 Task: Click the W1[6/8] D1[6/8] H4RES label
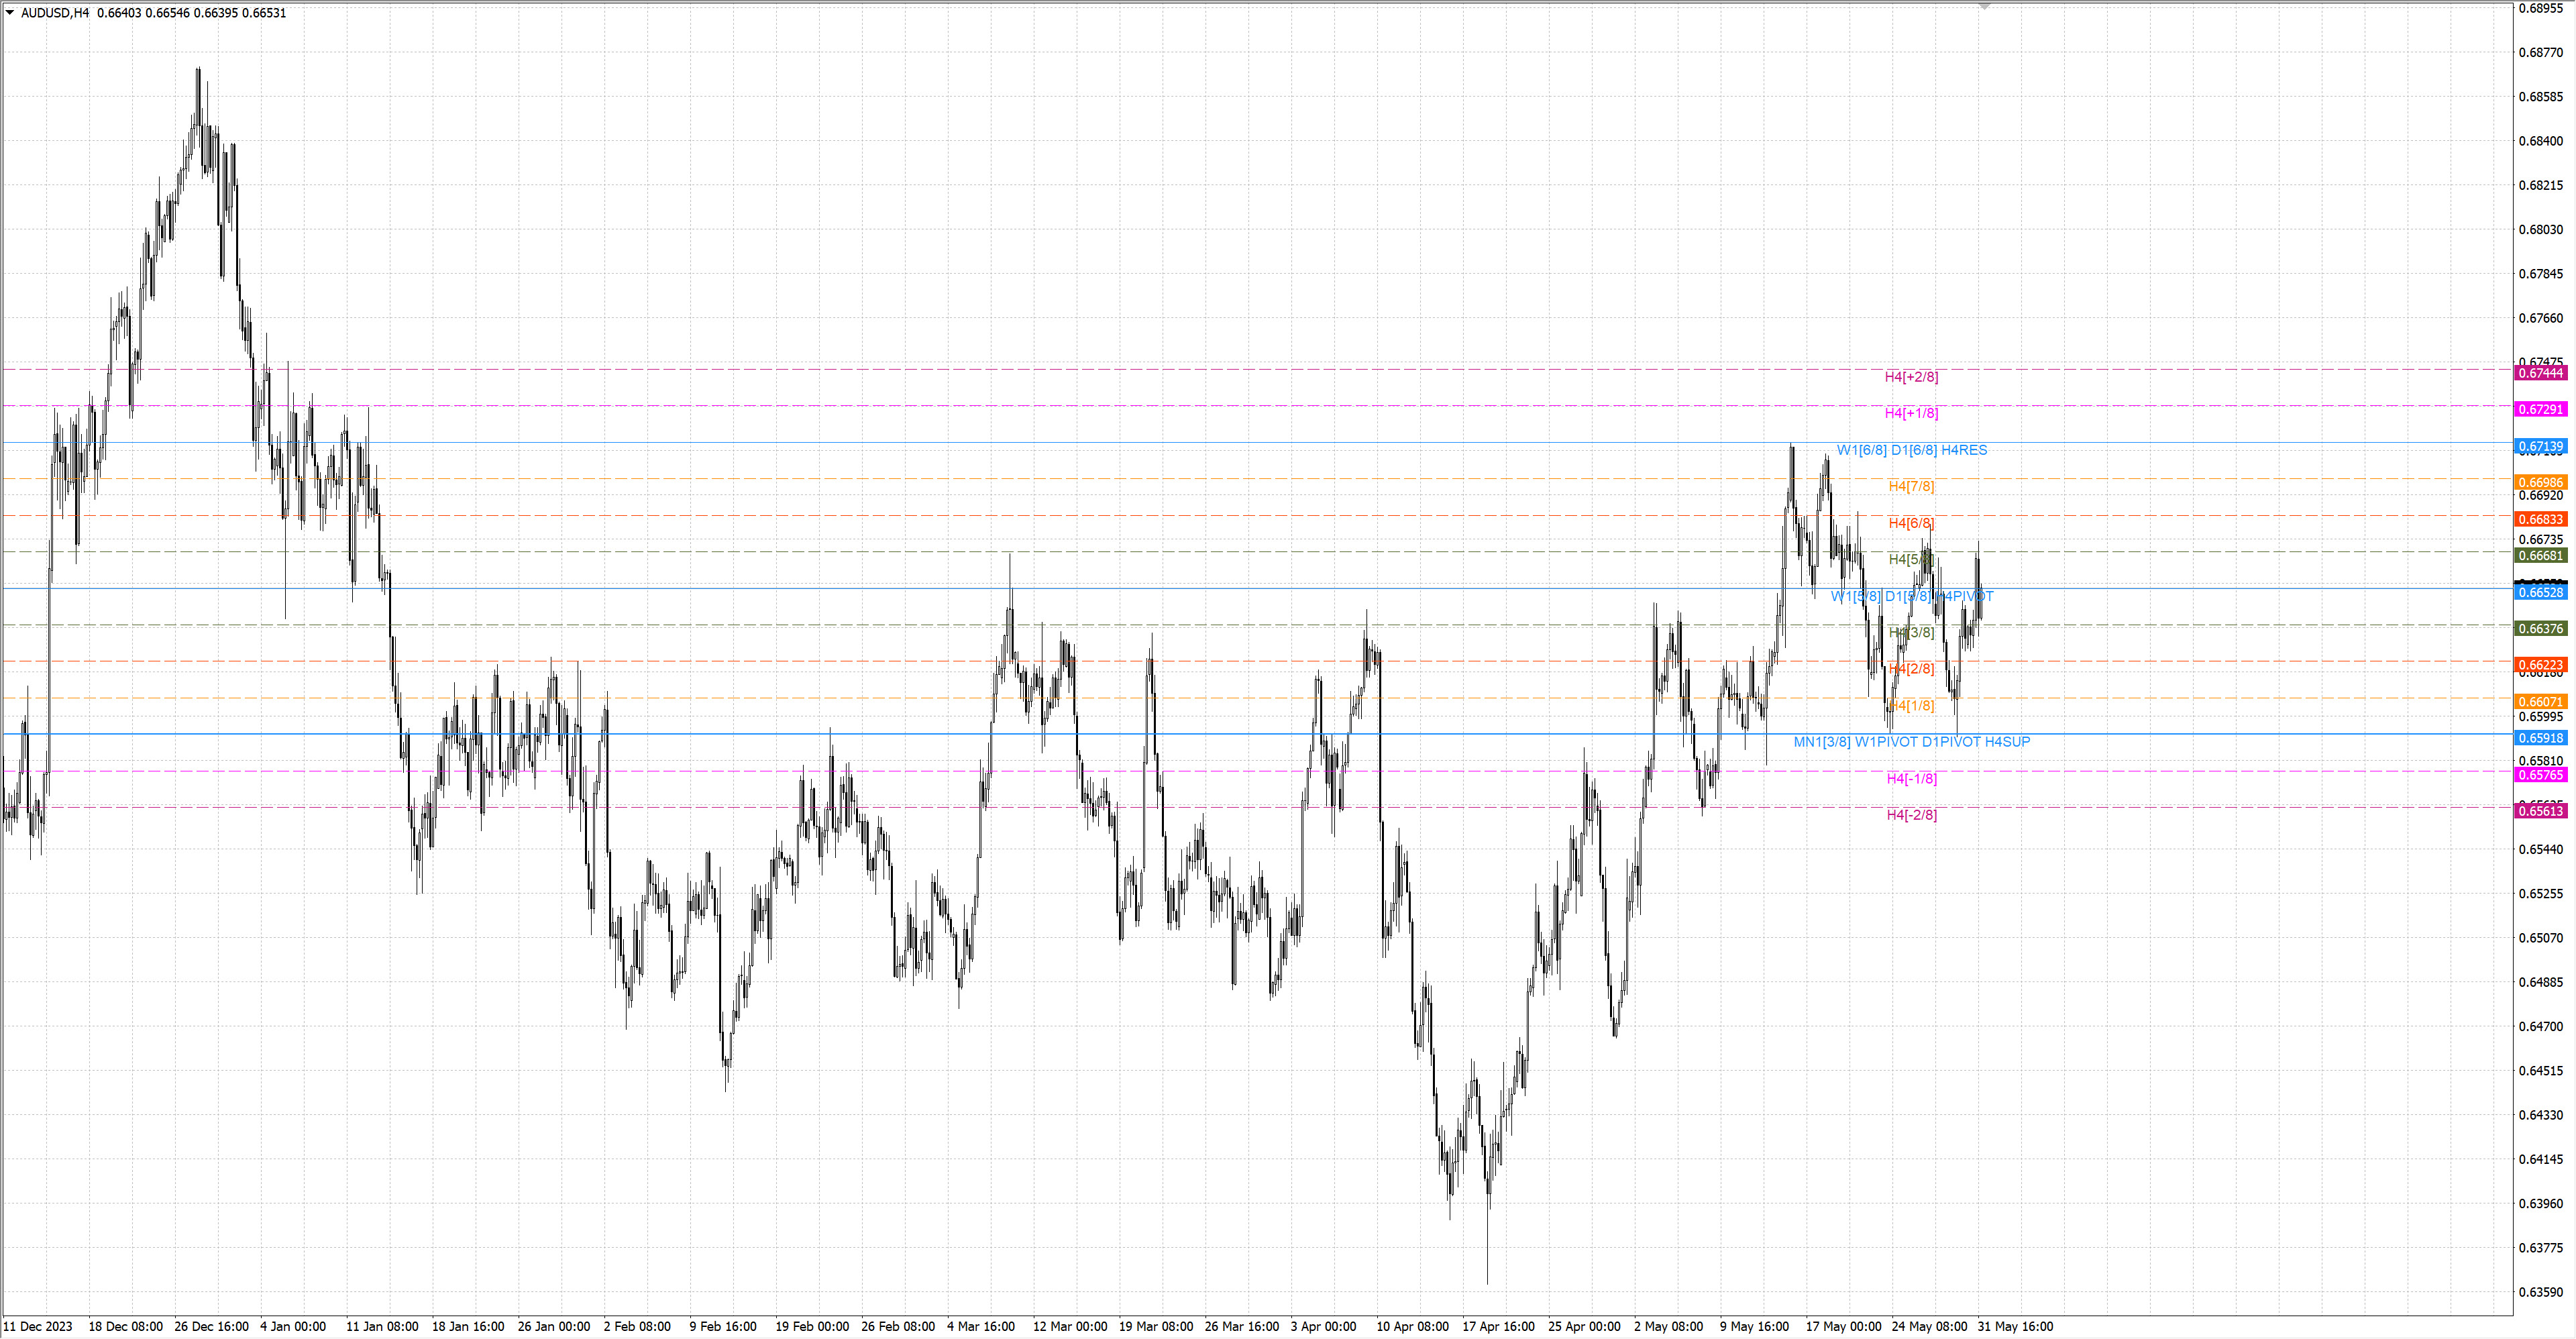[x=1911, y=450]
